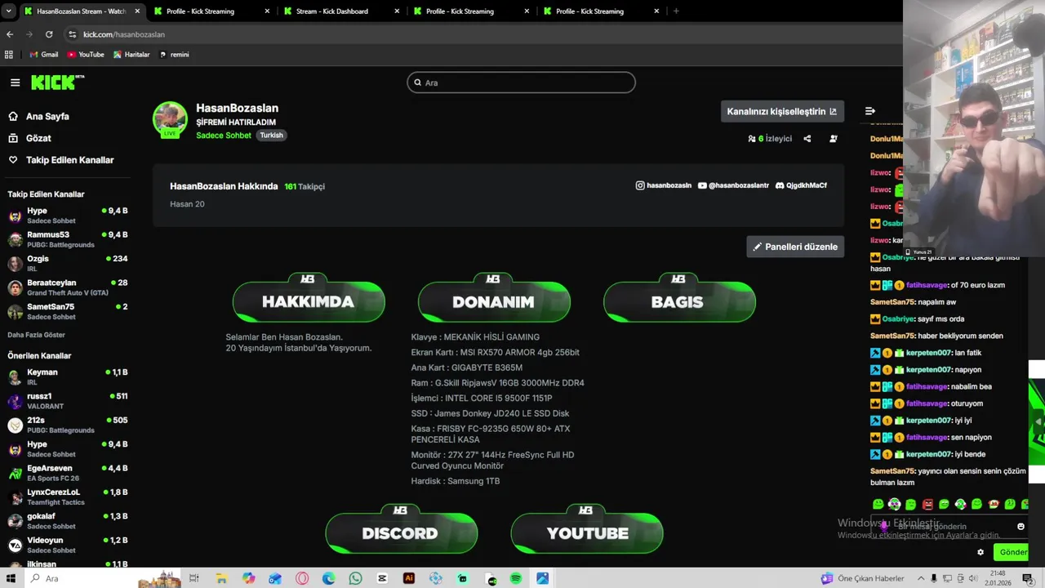The image size is (1045, 588).
Task: Open WhatsApp from the taskbar
Action: pyautogui.click(x=355, y=578)
